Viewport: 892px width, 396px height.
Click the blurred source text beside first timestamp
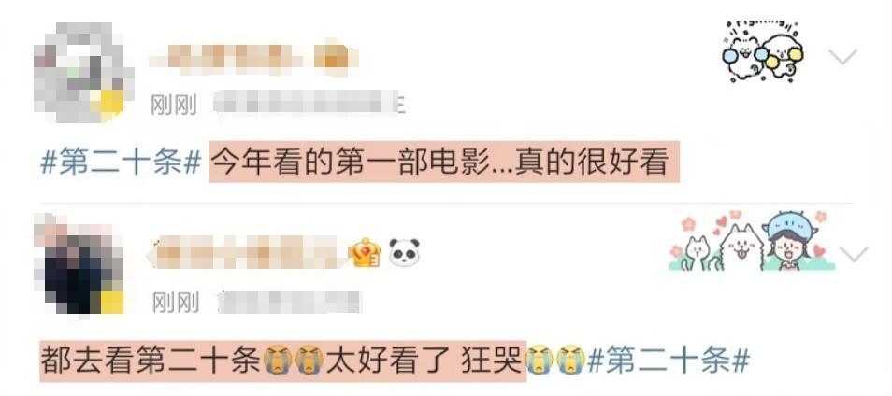click(309, 104)
